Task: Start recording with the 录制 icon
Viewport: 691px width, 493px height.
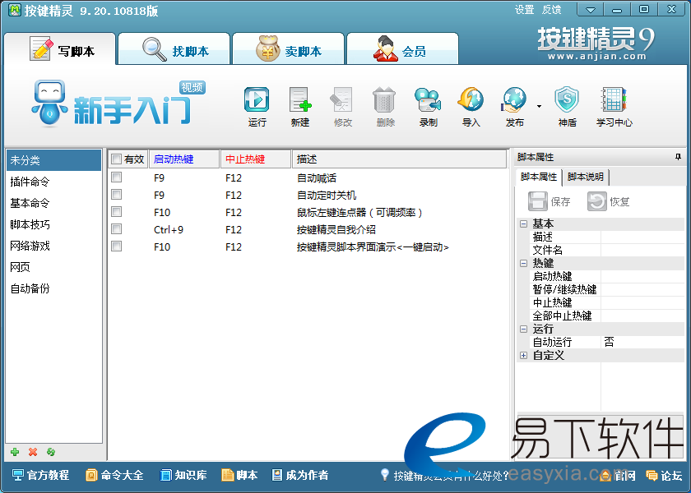Action: (428, 99)
